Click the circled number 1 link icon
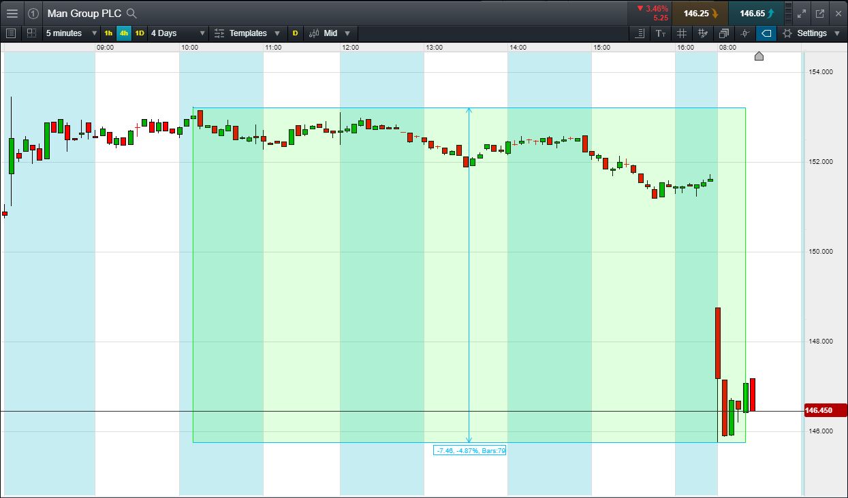This screenshot has width=848, height=498. 33,13
